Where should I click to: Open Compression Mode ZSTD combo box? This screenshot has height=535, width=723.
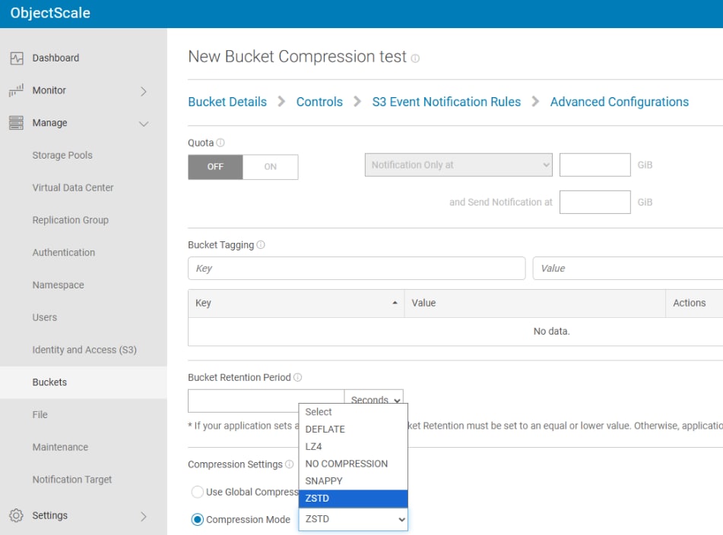click(x=354, y=519)
